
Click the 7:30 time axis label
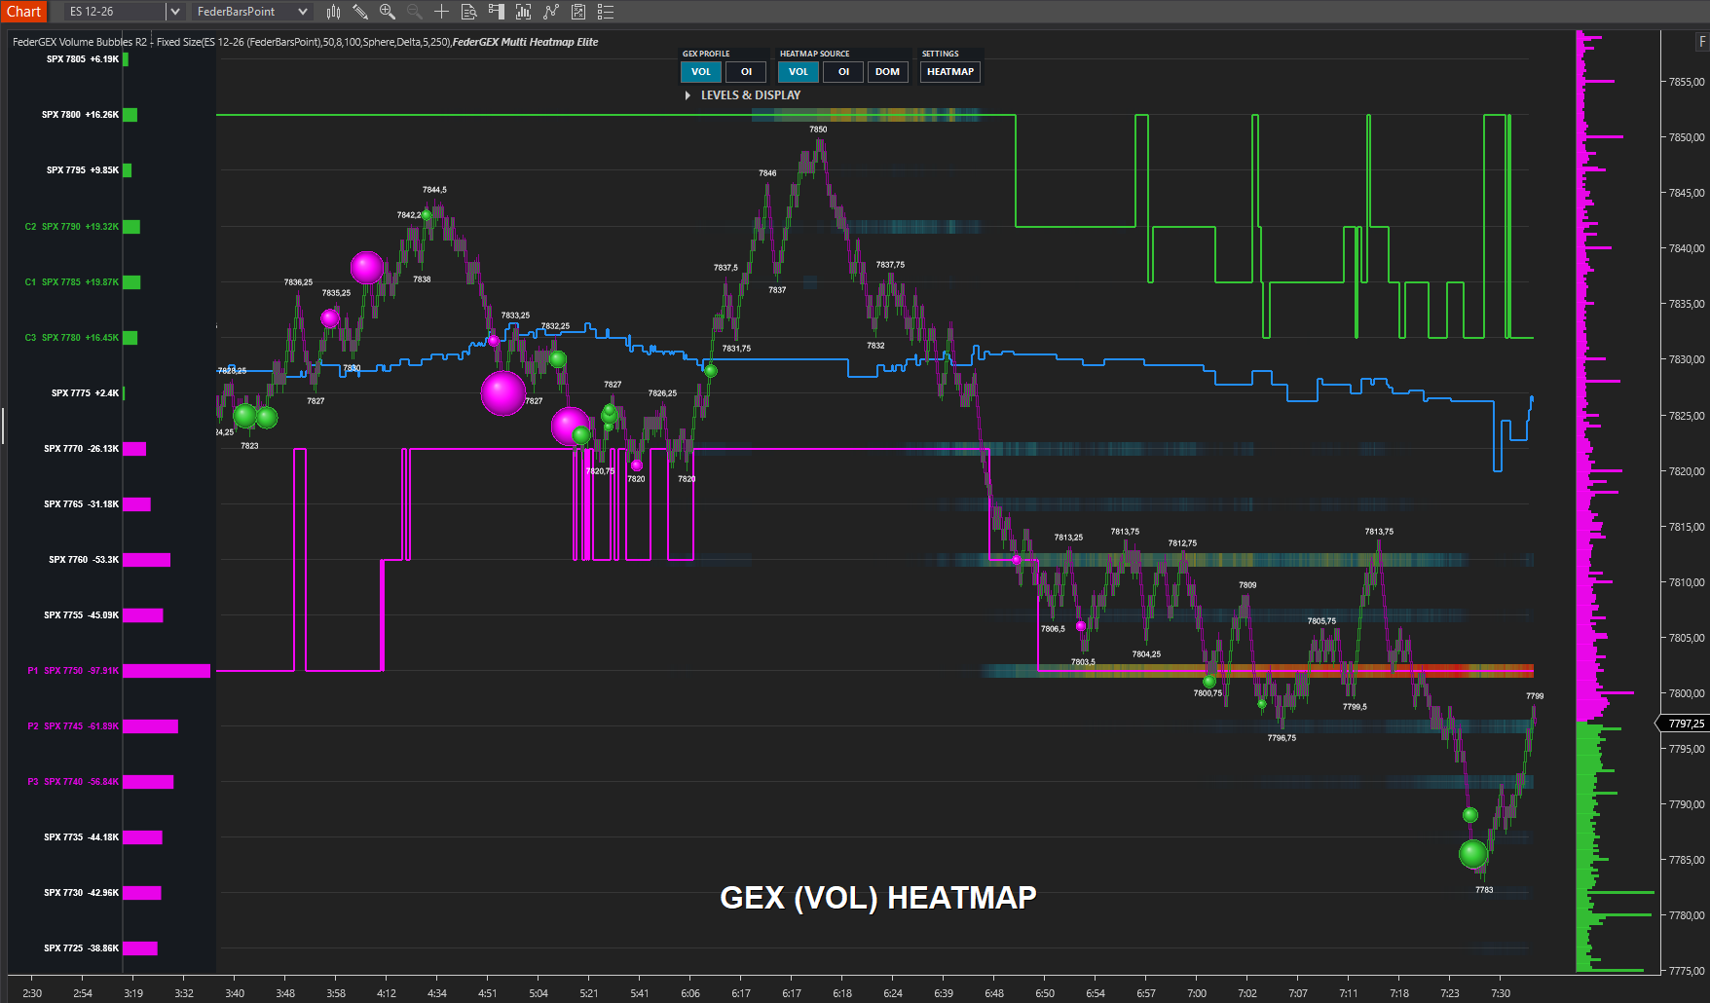click(x=1501, y=993)
